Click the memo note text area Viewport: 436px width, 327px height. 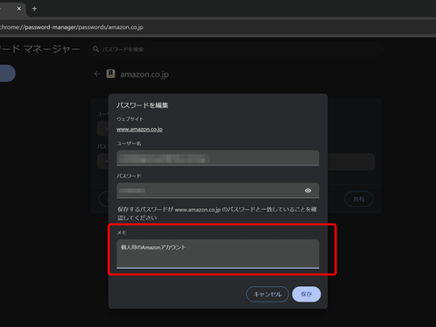click(x=218, y=253)
